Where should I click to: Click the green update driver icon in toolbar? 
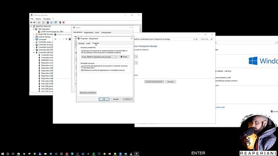click(x=60, y=23)
